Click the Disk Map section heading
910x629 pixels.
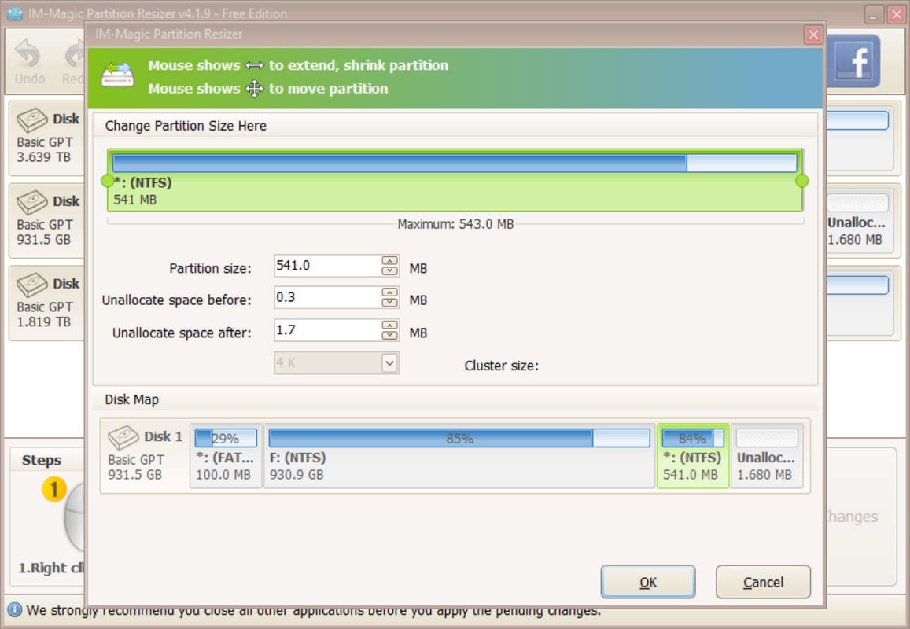131,399
